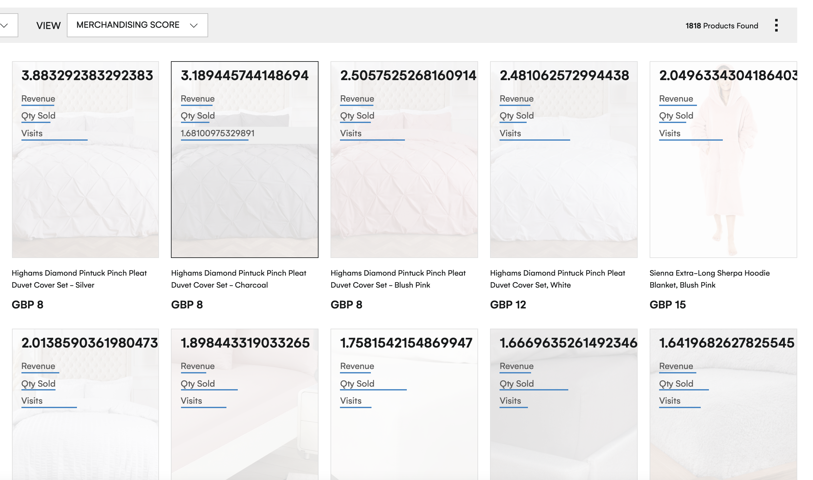Image resolution: width=813 pixels, height=480 pixels.
Task: Click Visits metric on Sherpa Hoodie card
Action: pyautogui.click(x=670, y=133)
